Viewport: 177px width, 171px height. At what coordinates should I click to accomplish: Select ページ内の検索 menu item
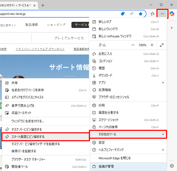pos(128,127)
